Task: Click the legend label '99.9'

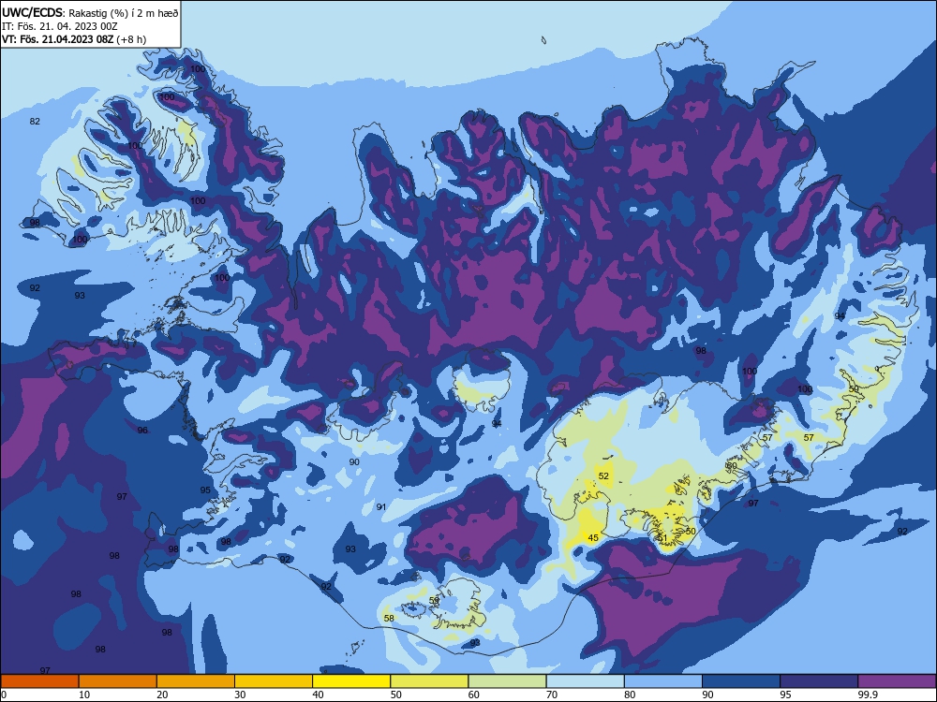Action: (867, 695)
